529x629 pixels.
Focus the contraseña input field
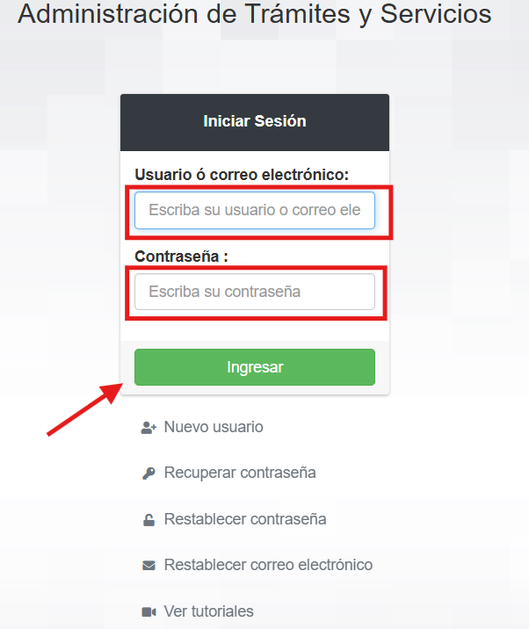pos(255,292)
